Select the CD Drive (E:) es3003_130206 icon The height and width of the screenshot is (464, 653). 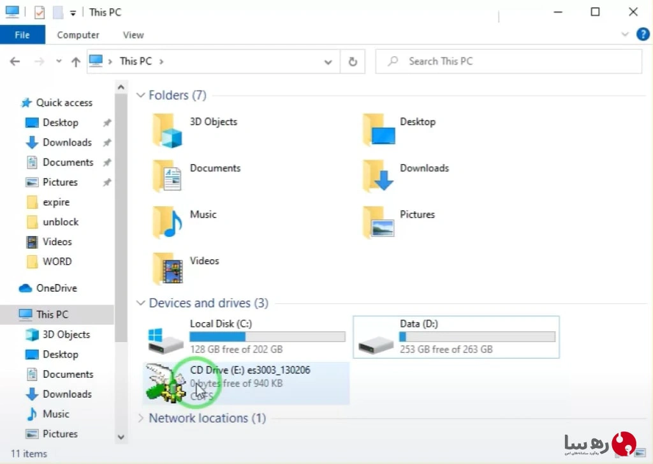pos(166,384)
